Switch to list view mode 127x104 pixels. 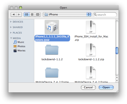[32, 14]
